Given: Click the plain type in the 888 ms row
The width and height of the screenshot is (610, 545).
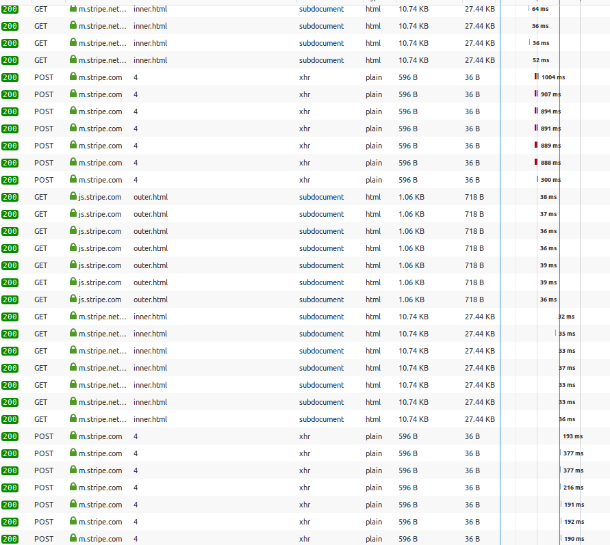Looking at the screenshot, I should point(374,163).
